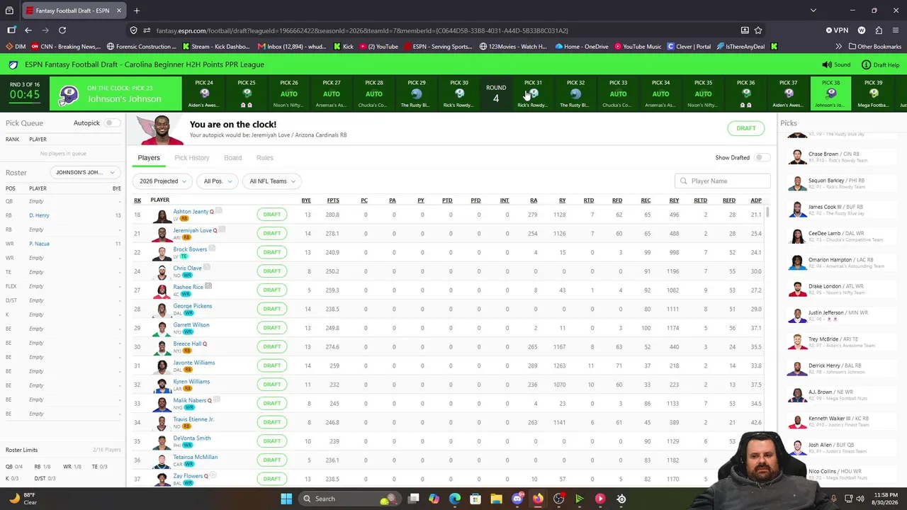Click the news icon next to Brock Bowers
907x510 pixels.
212,249
